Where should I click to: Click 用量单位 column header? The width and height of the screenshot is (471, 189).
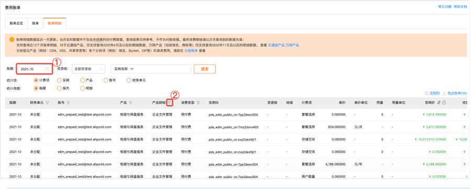pyautogui.click(x=399, y=103)
